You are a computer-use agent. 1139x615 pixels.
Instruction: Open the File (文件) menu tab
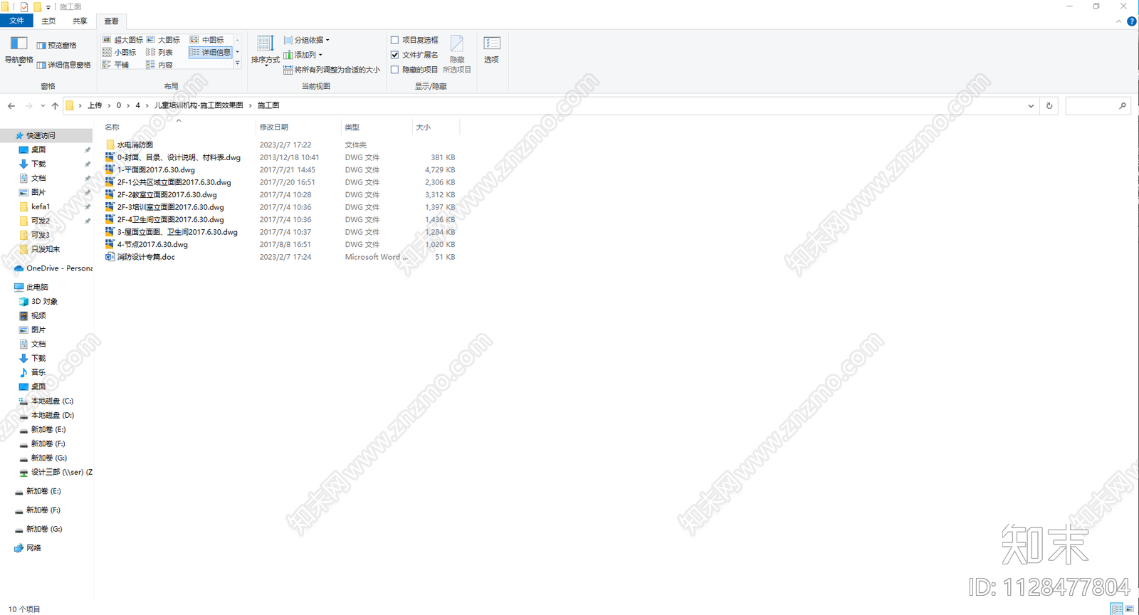tap(16, 21)
